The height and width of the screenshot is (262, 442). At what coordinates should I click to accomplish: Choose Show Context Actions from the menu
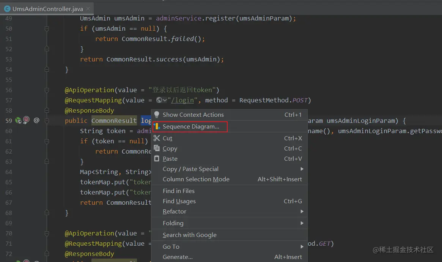click(x=230, y=115)
